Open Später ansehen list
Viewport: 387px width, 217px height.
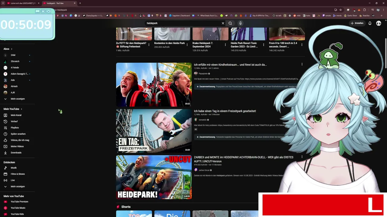coord(15,134)
